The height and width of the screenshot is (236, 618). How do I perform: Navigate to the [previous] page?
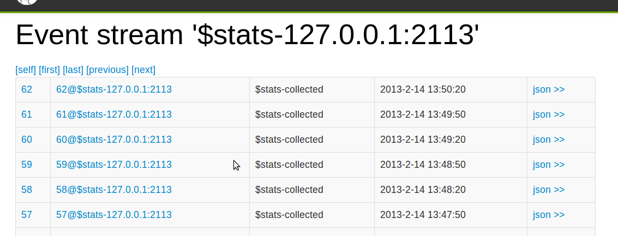click(x=107, y=70)
